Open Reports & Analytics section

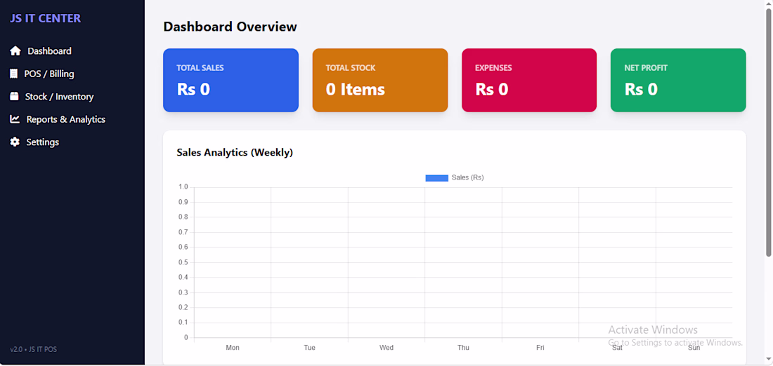click(65, 119)
